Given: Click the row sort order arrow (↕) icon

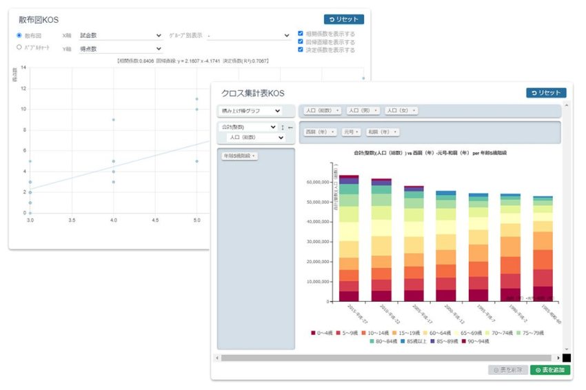Looking at the screenshot, I should 283,127.
